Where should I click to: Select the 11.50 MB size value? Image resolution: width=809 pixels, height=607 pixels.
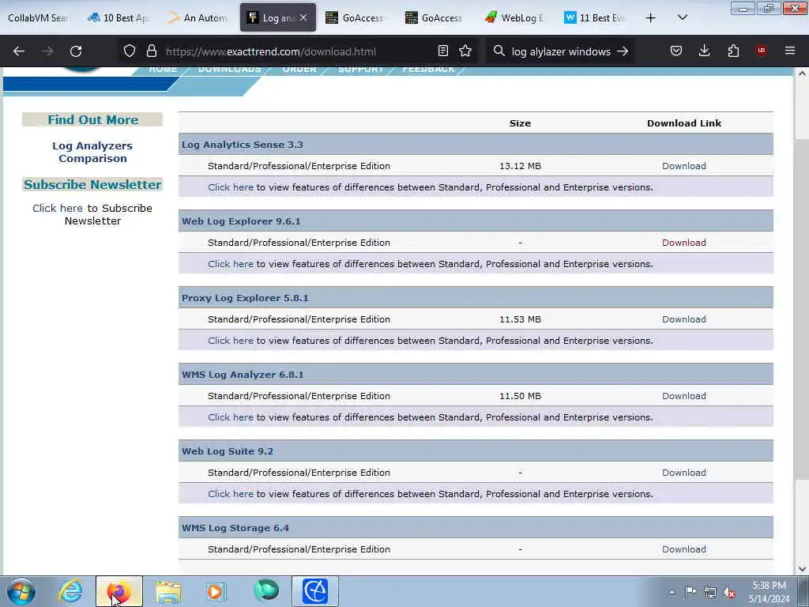[520, 396]
